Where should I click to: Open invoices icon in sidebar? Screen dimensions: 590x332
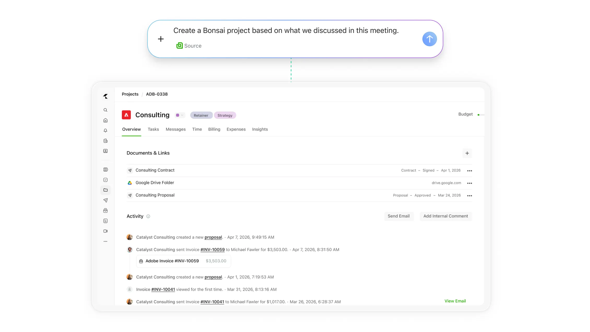[105, 210]
